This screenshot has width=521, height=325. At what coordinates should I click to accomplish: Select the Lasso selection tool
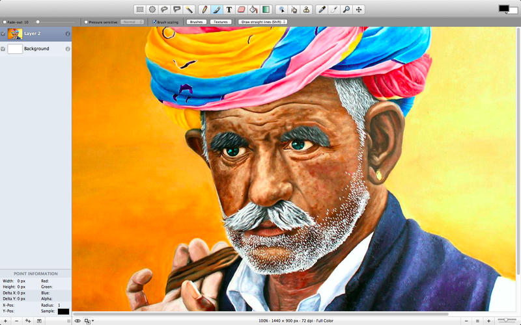[x=164, y=10]
